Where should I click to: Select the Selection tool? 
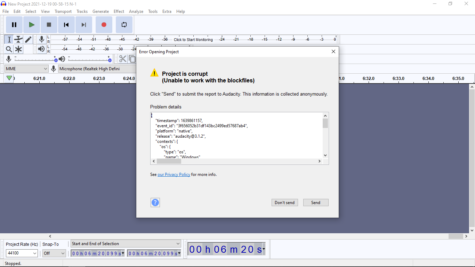pos(9,39)
